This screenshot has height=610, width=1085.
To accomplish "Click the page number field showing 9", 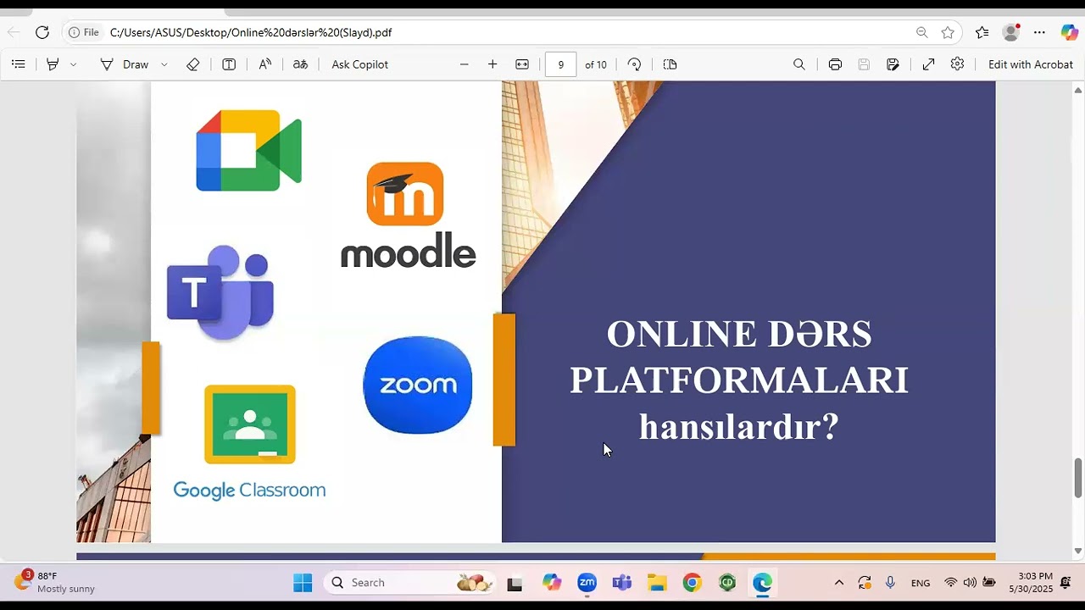I will pyautogui.click(x=560, y=64).
